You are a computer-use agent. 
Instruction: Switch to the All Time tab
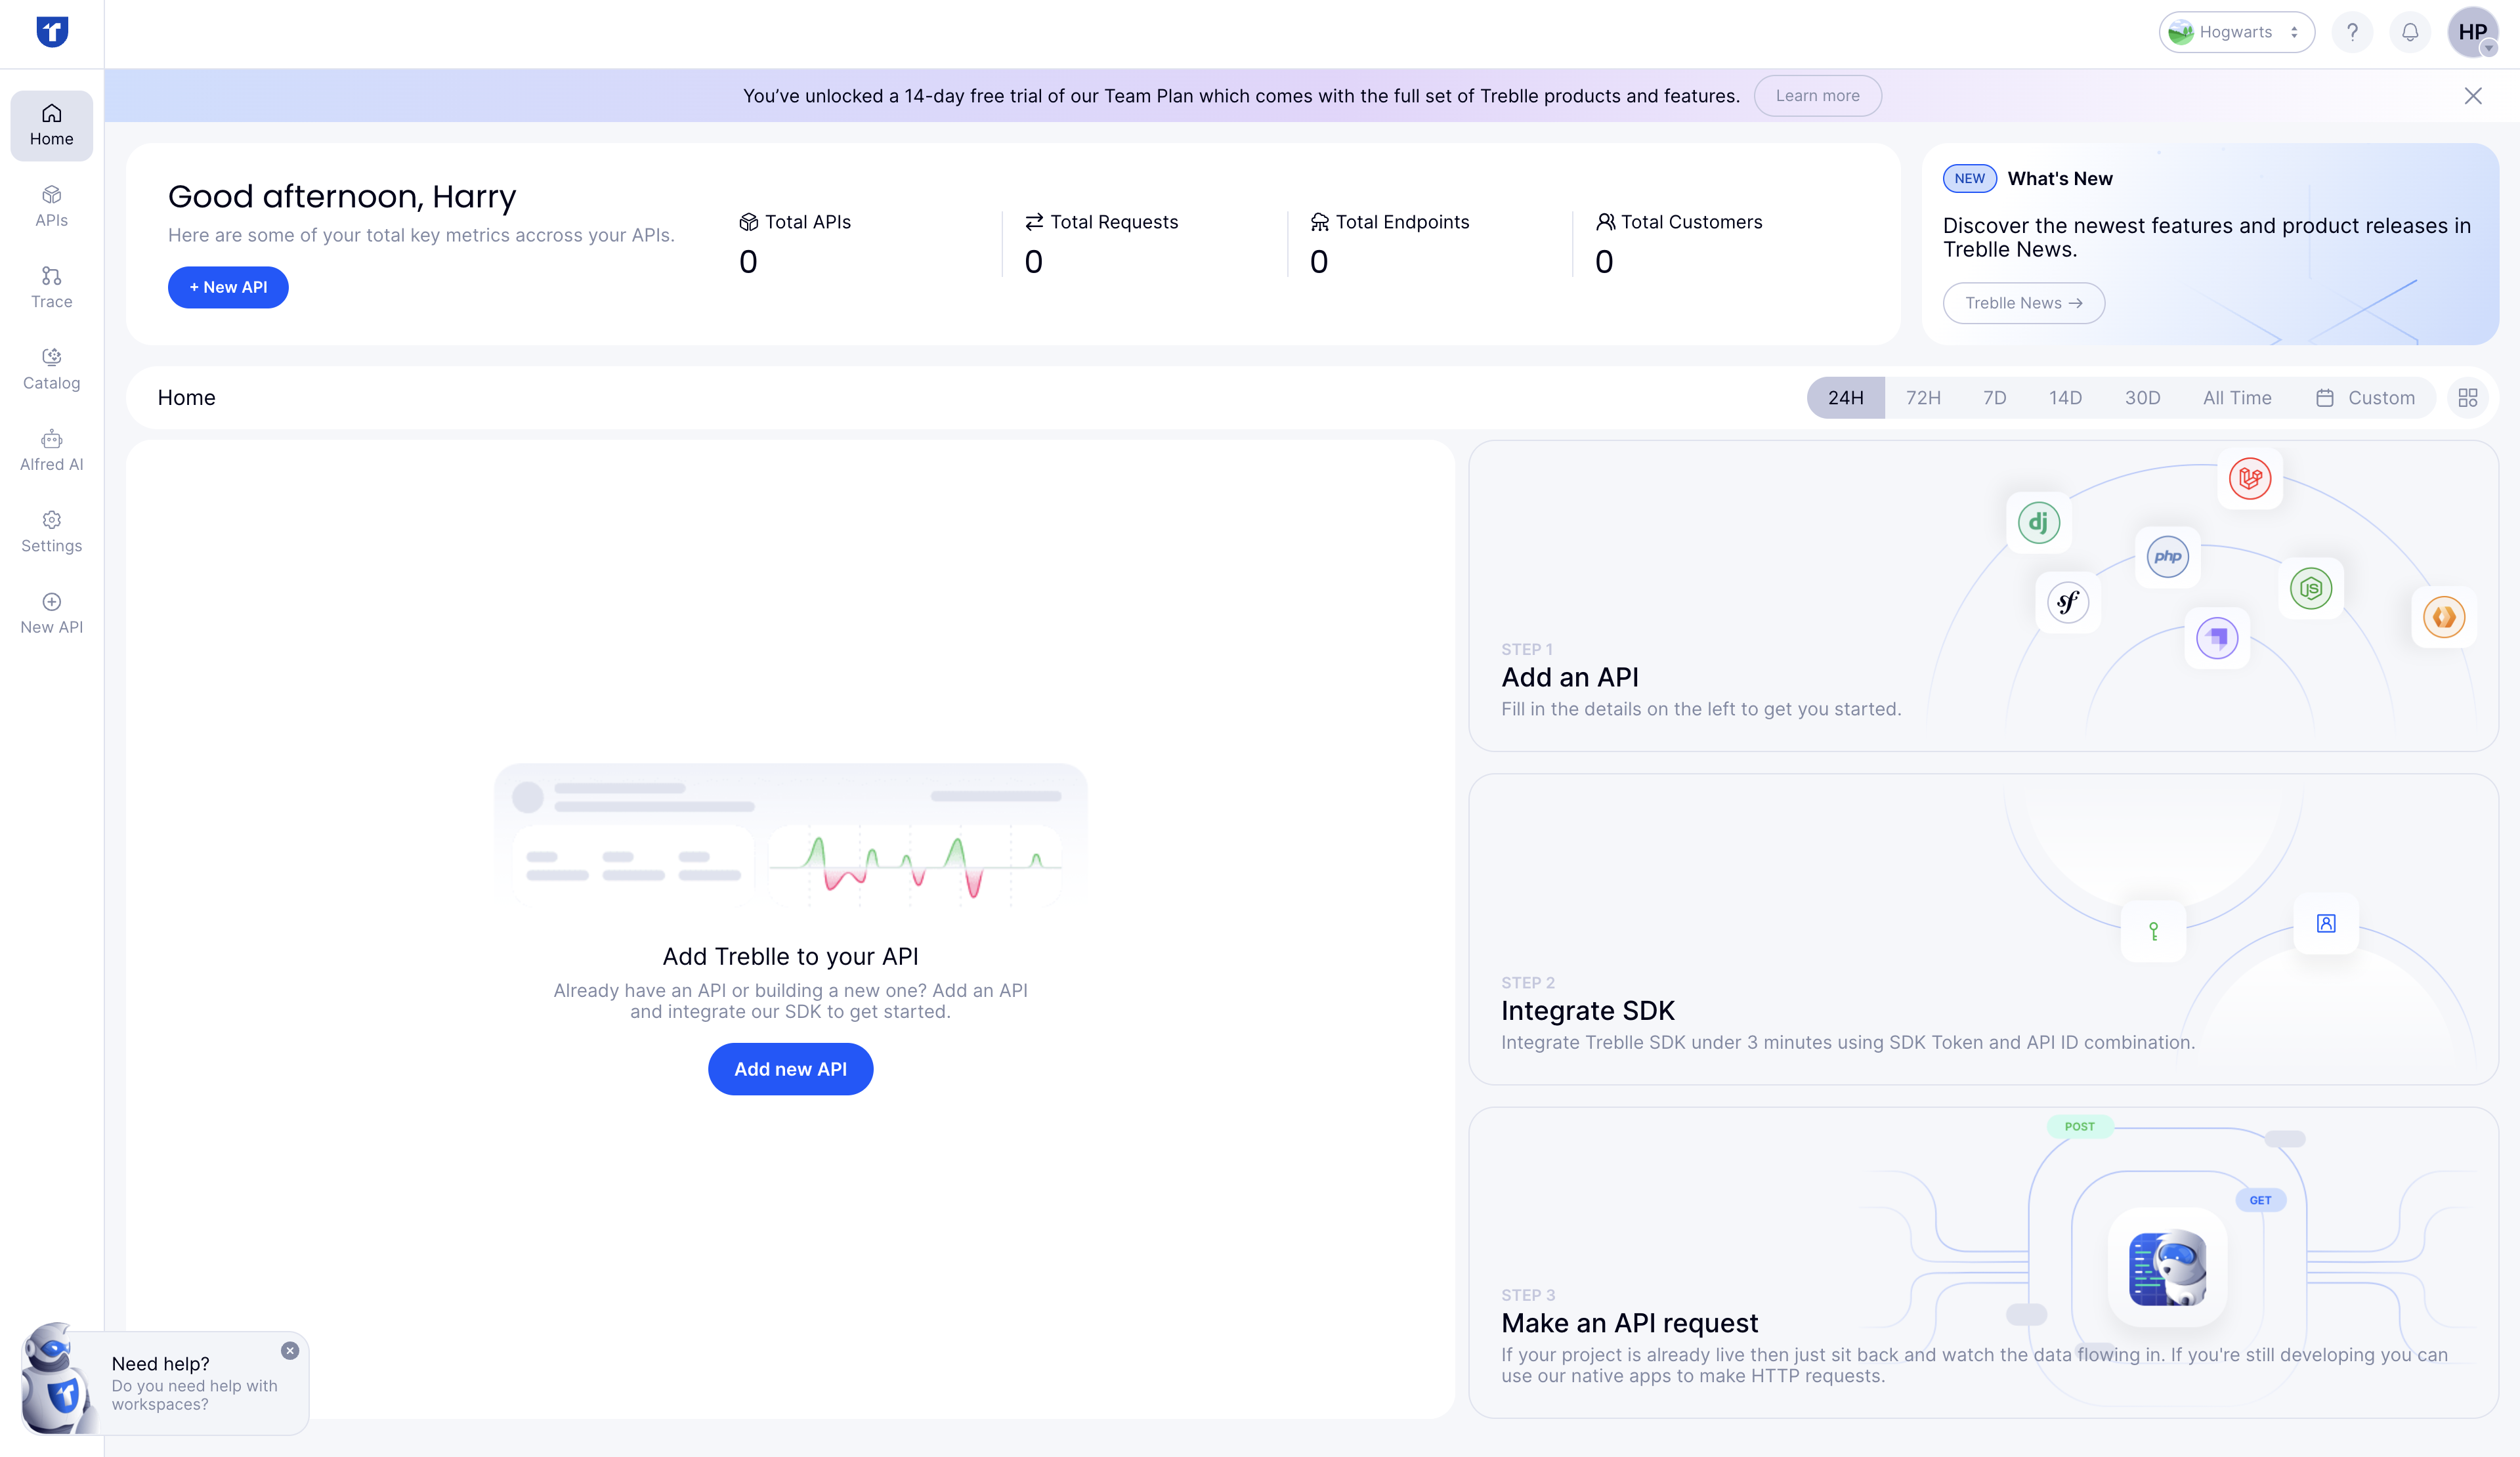2236,398
